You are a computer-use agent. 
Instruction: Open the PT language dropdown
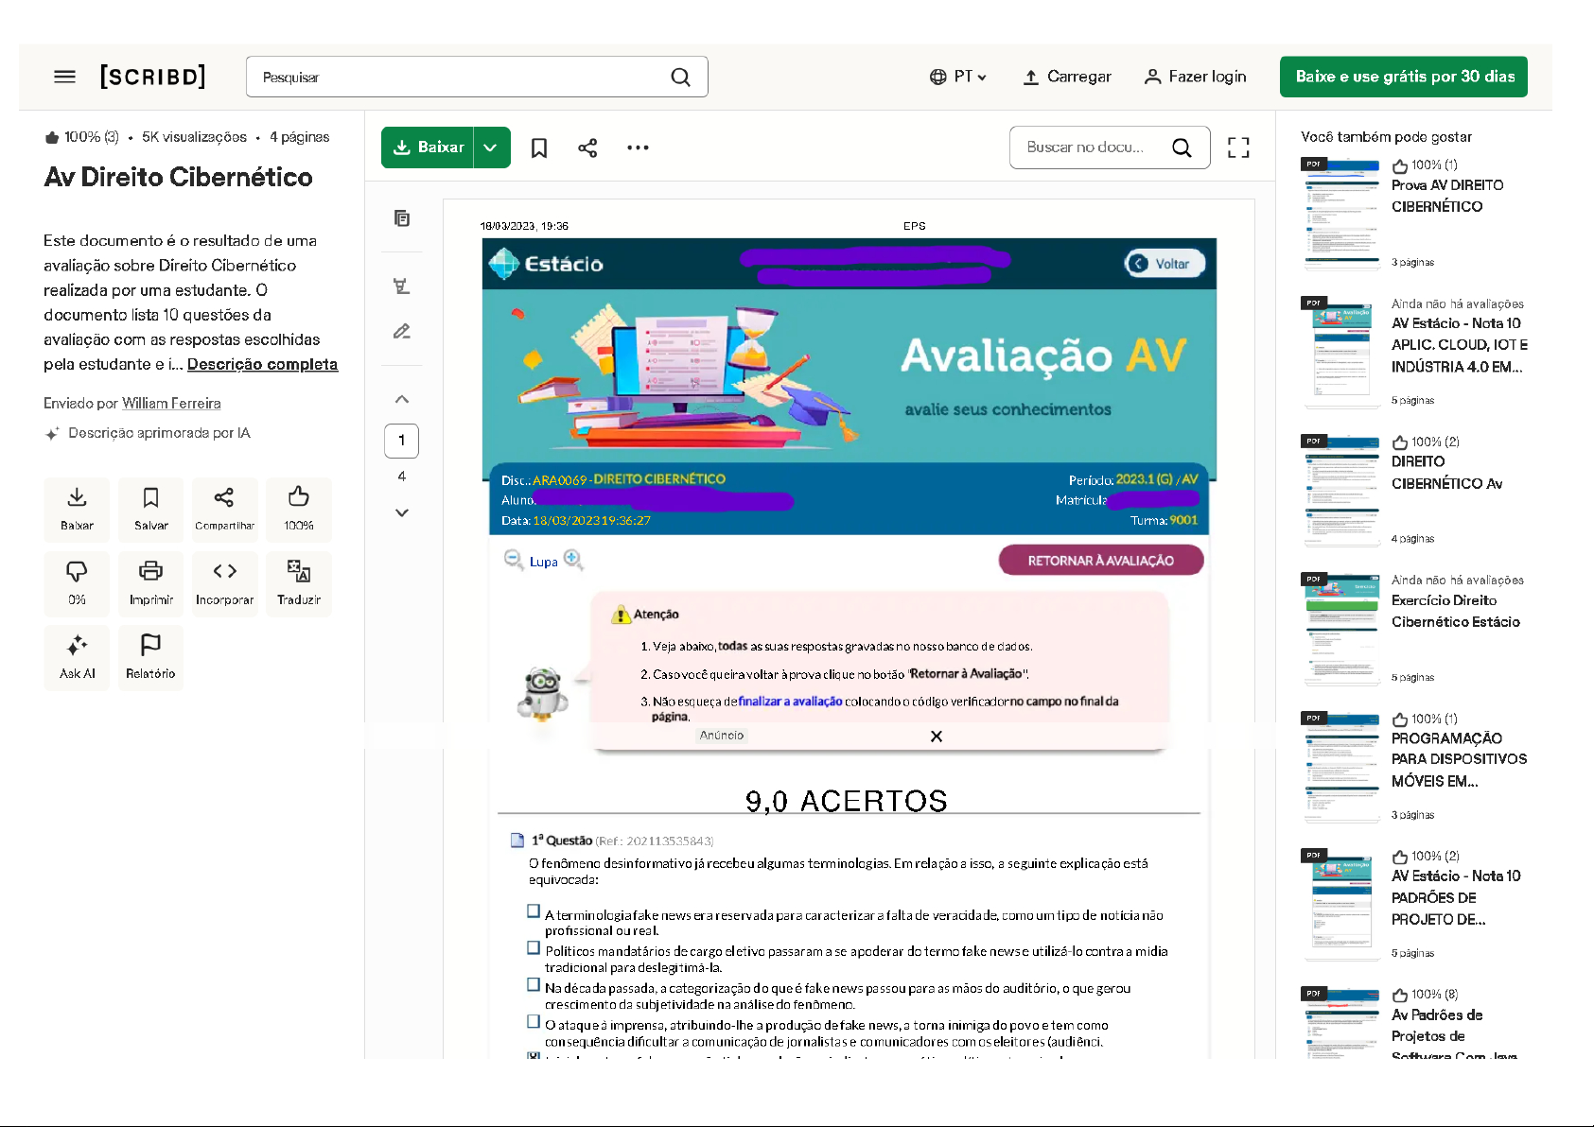[x=958, y=77]
